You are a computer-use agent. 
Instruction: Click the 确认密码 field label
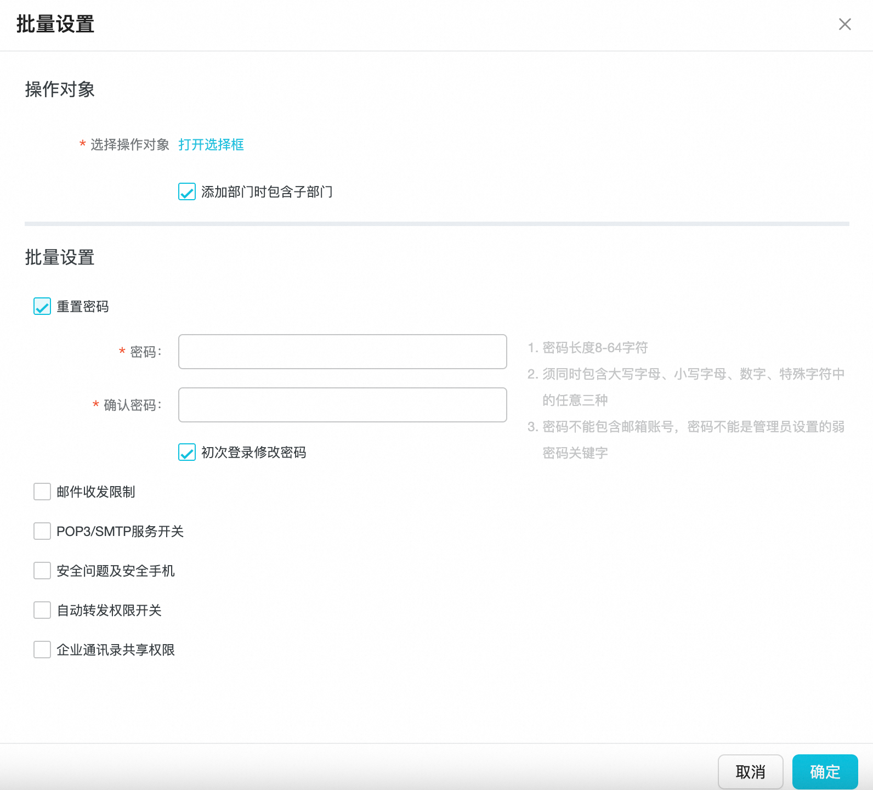[133, 405]
